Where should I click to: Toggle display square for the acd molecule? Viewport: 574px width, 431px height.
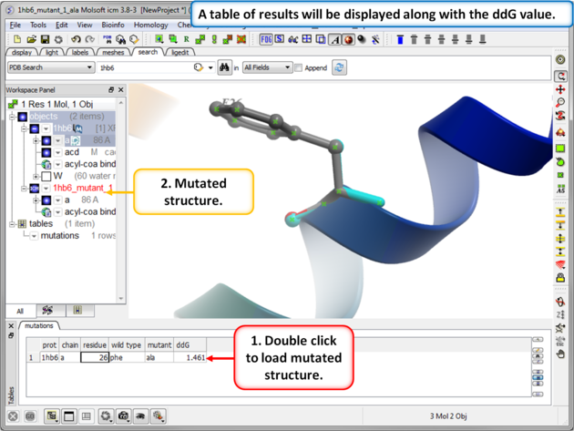click(46, 152)
